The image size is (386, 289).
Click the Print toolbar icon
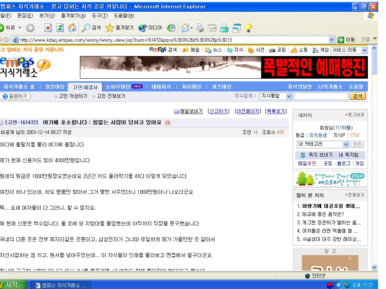tap(200, 28)
